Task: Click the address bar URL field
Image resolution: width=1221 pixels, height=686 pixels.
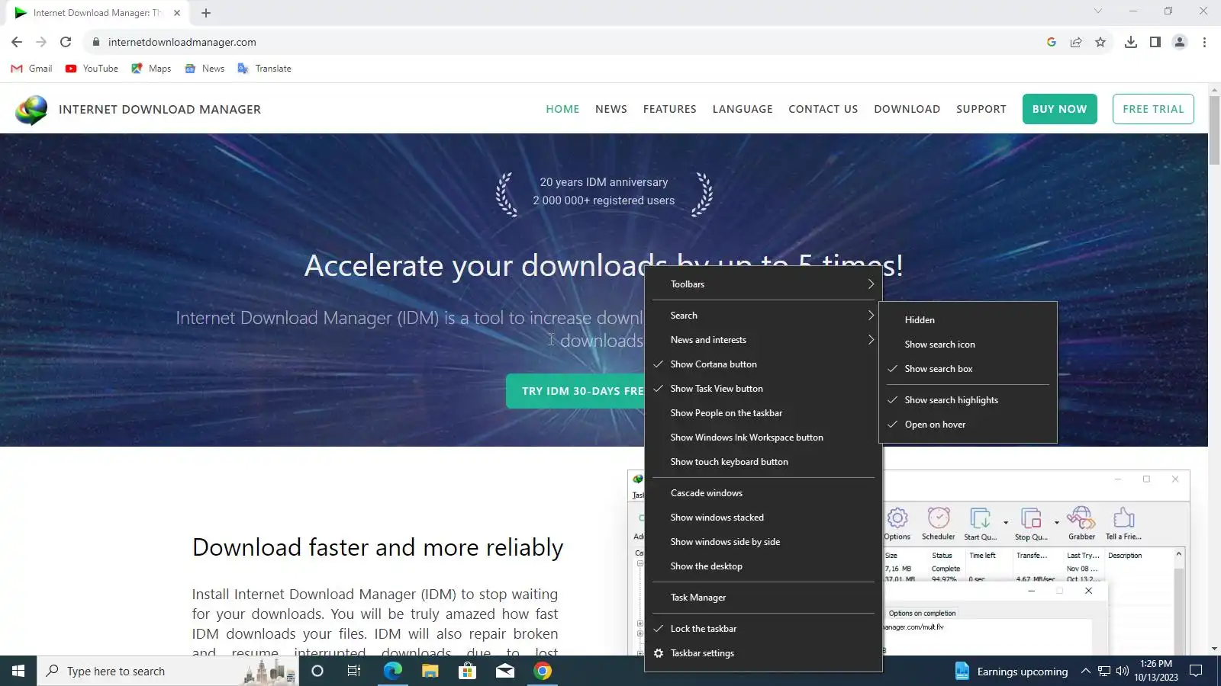Action: (x=565, y=42)
